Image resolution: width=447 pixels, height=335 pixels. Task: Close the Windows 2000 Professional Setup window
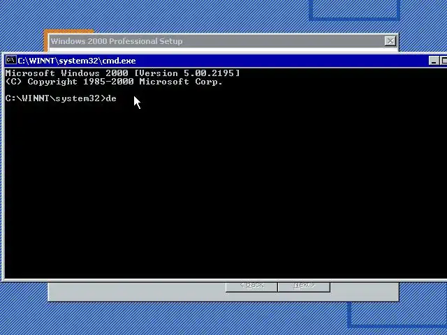(390, 41)
